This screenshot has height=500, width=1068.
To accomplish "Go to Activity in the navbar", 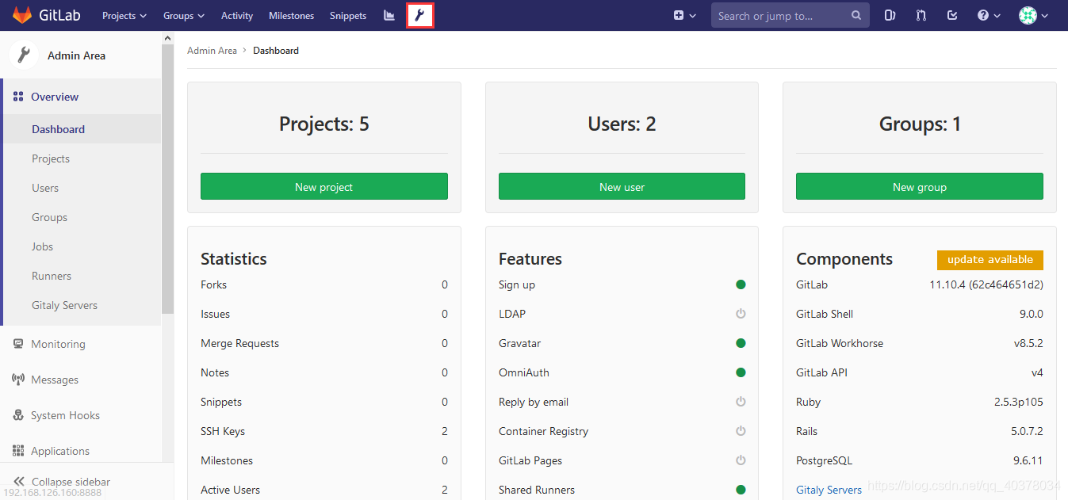I will pyautogui.click(x=237, y=15).
